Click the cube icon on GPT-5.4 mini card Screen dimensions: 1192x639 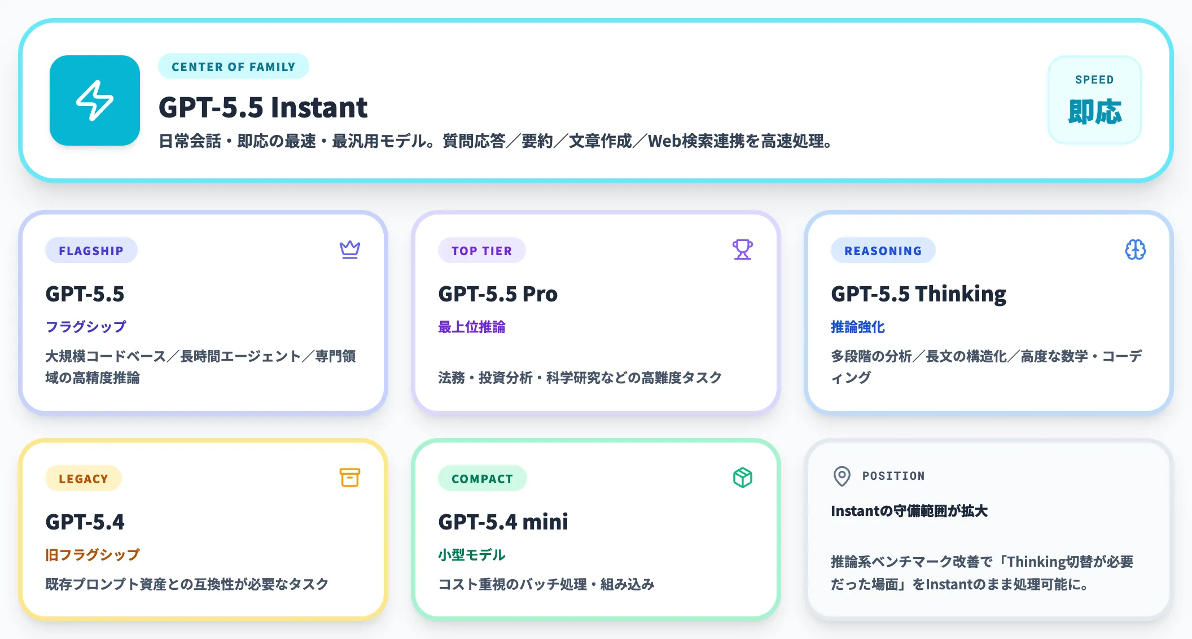[x=743, y=478]
